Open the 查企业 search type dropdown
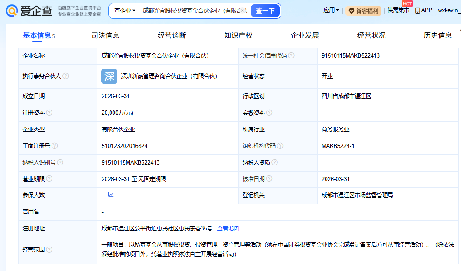461x271 pixels. (x=125, y=10)
